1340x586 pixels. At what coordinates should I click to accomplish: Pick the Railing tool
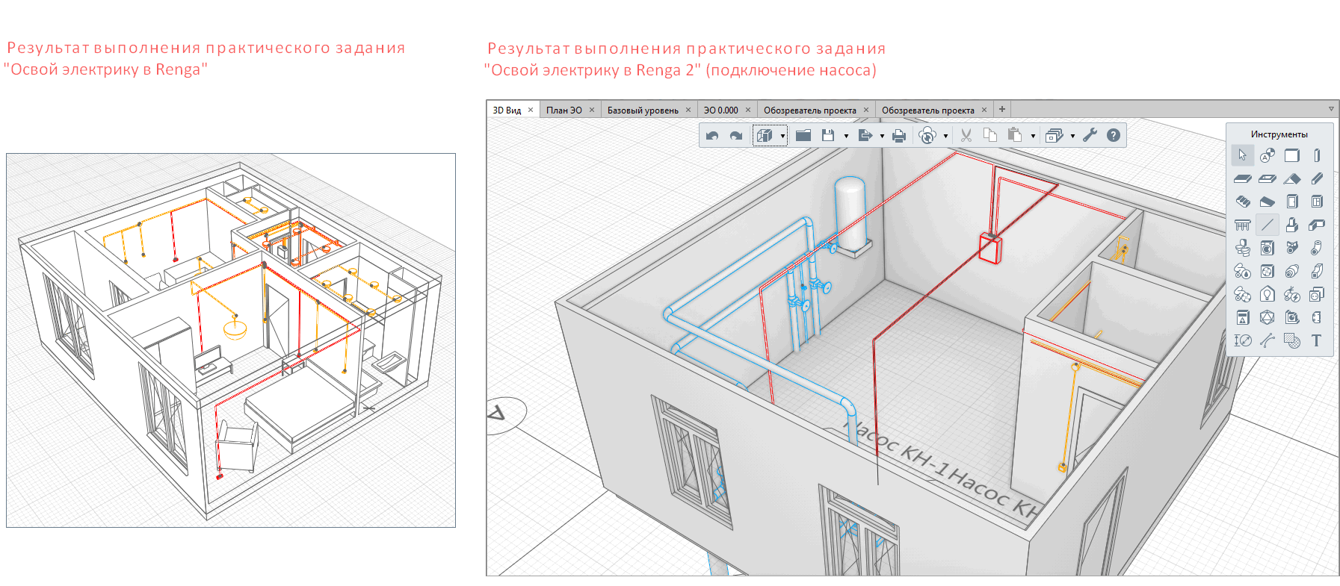click(1242, 225)
